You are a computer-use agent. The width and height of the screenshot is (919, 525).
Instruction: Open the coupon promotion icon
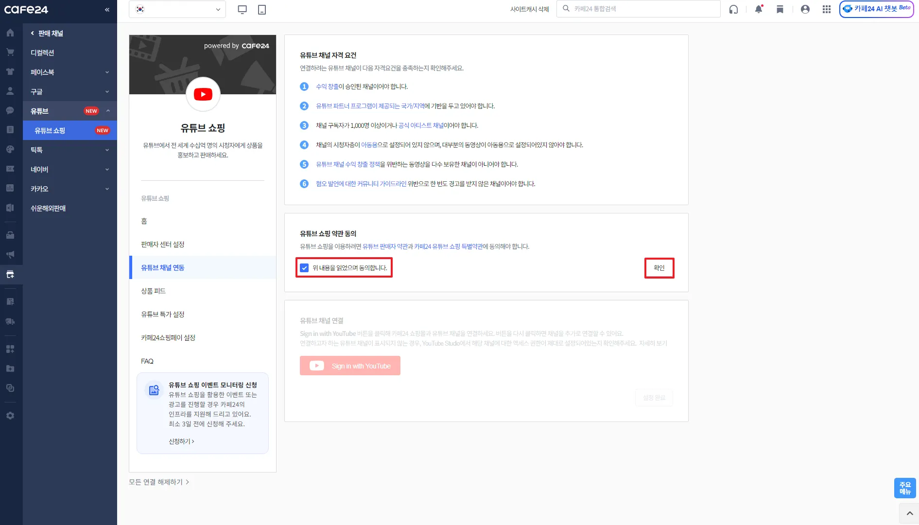(10, 169)
